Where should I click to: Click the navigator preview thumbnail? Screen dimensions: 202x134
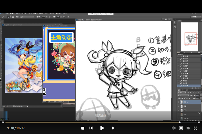point(188,37)
